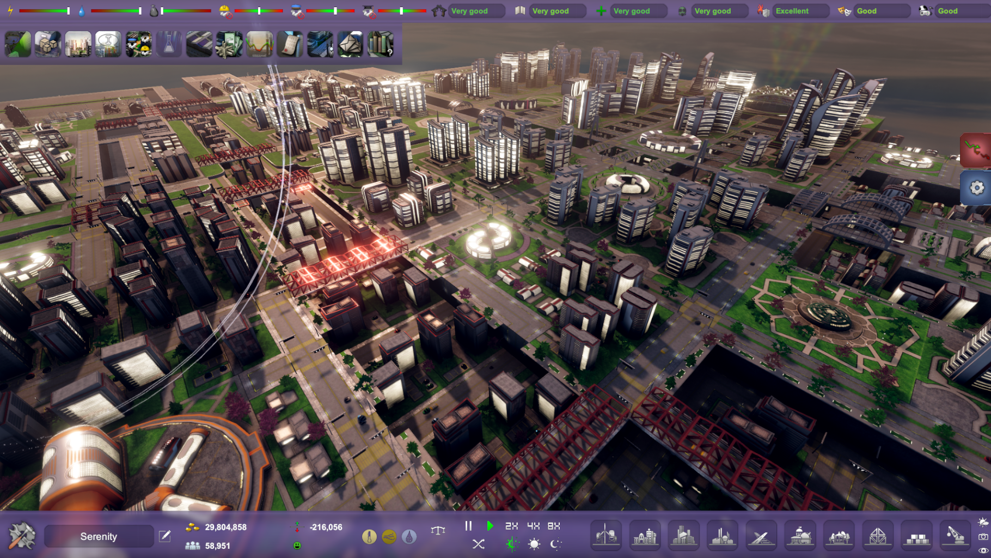Switch lighting to daytime sun
This screenshot has width=991, height=558.
534,544
